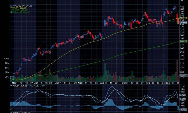Select the 'AVGO (Daily) 344.98' legend text
Image resolution: width=188 pixels, height=113 pixels.
22,6
